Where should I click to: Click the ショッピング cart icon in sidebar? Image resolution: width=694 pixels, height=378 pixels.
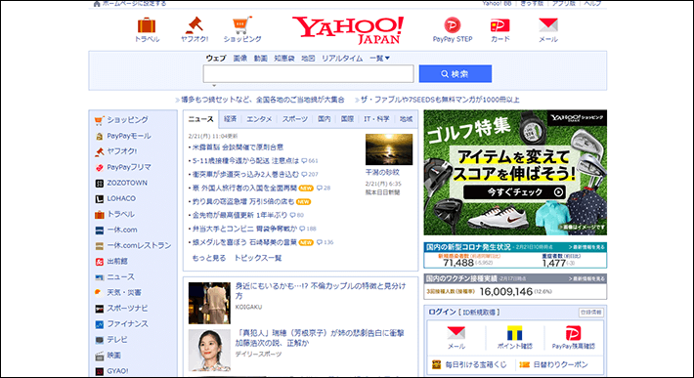[99, 120]
